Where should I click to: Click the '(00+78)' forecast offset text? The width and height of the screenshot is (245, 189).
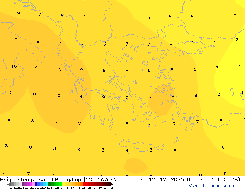(x=230, y=180)
